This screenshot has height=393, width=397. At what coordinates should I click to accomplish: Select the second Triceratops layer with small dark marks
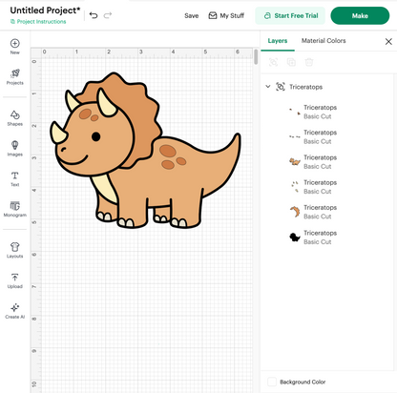[327, 136]
